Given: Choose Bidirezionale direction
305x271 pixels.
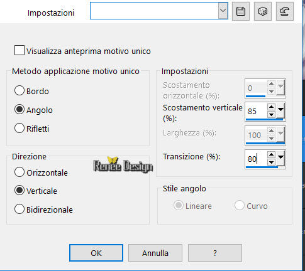Looking at the screenshot, I should coord(19,210).
